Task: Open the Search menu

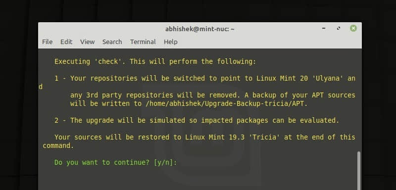Action: pos(112,42)
